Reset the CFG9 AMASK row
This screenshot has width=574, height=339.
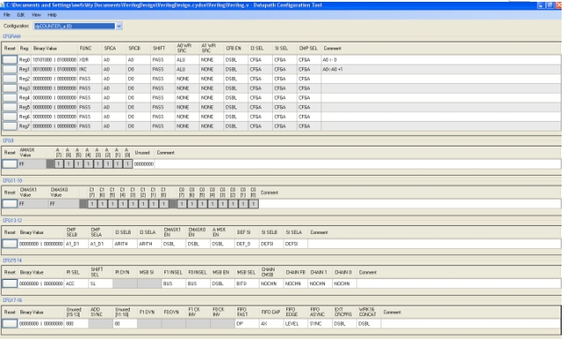tap(10, 164)
